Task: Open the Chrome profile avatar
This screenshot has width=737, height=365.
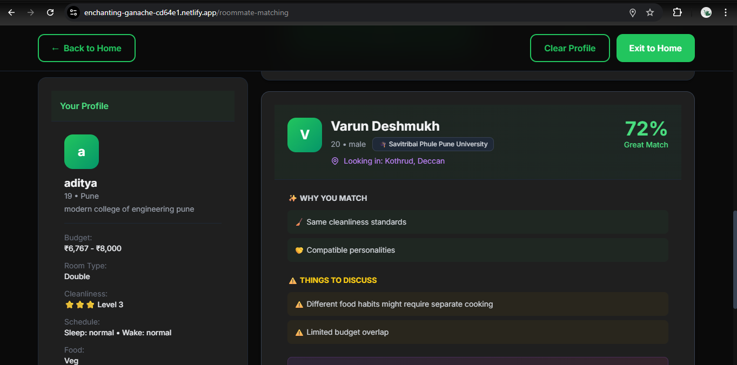Action: 706,12
